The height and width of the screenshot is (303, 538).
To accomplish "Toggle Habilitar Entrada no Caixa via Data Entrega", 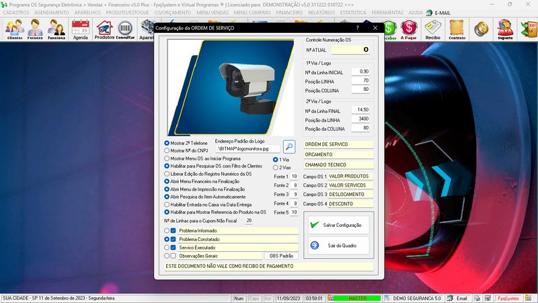I will pyautogui.click(x=167, y=204).
